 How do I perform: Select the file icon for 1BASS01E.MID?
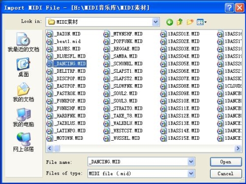[163, 34]
